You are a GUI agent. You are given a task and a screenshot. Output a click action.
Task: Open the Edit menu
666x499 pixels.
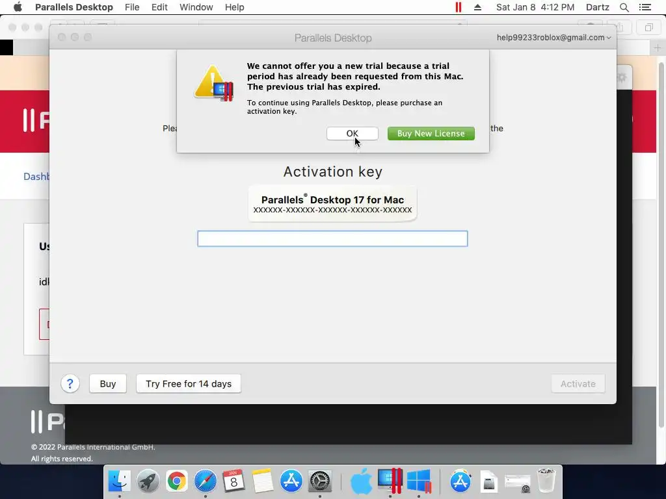coord(159,7)
